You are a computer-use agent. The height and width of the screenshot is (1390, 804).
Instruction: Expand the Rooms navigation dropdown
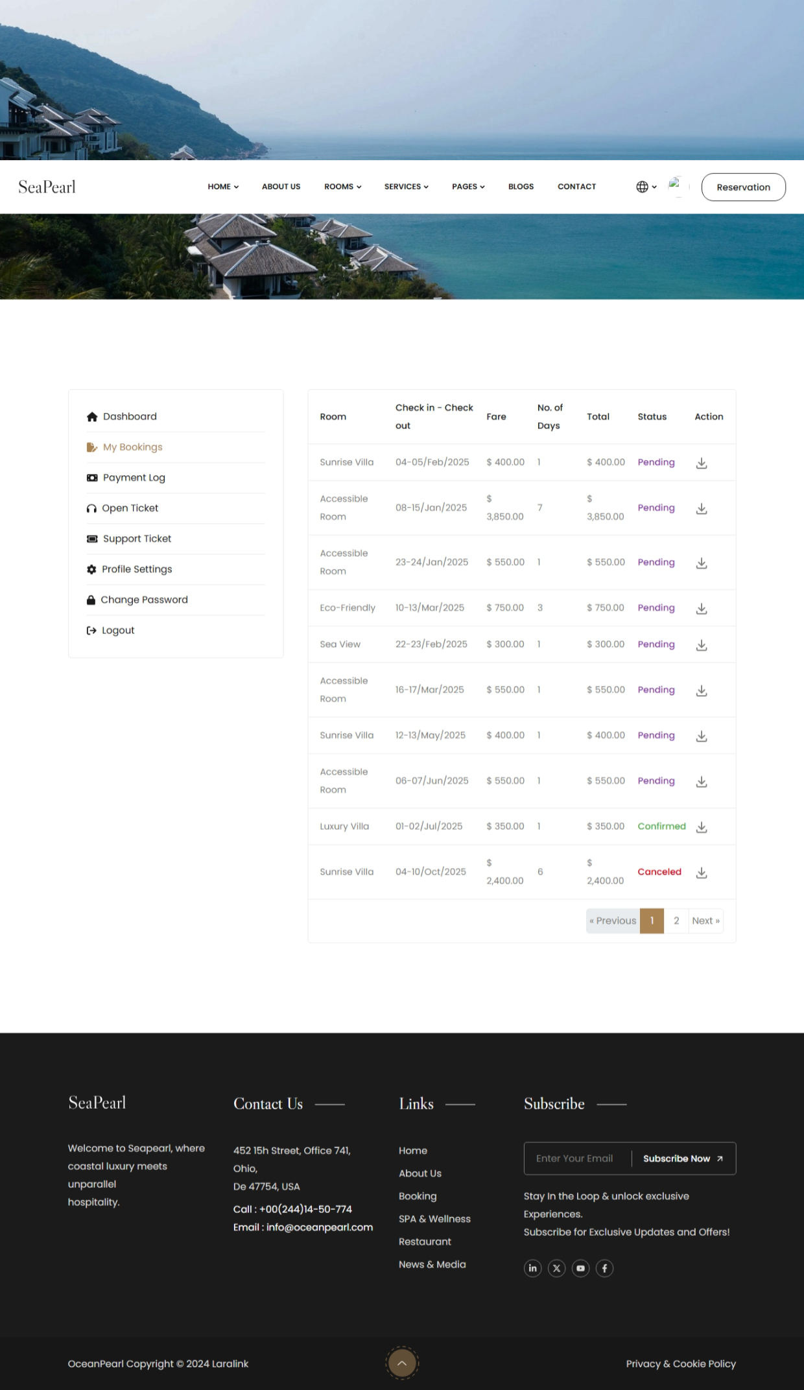coord(342,187)
